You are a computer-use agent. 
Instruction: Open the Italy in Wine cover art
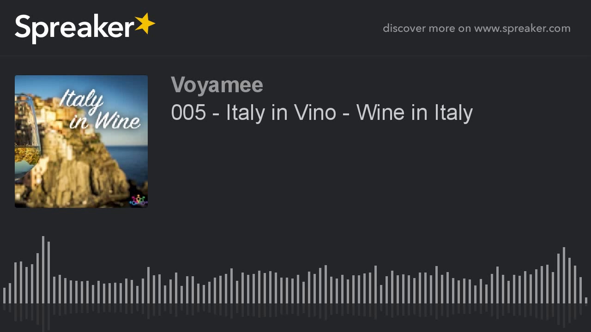click(81, 142)
